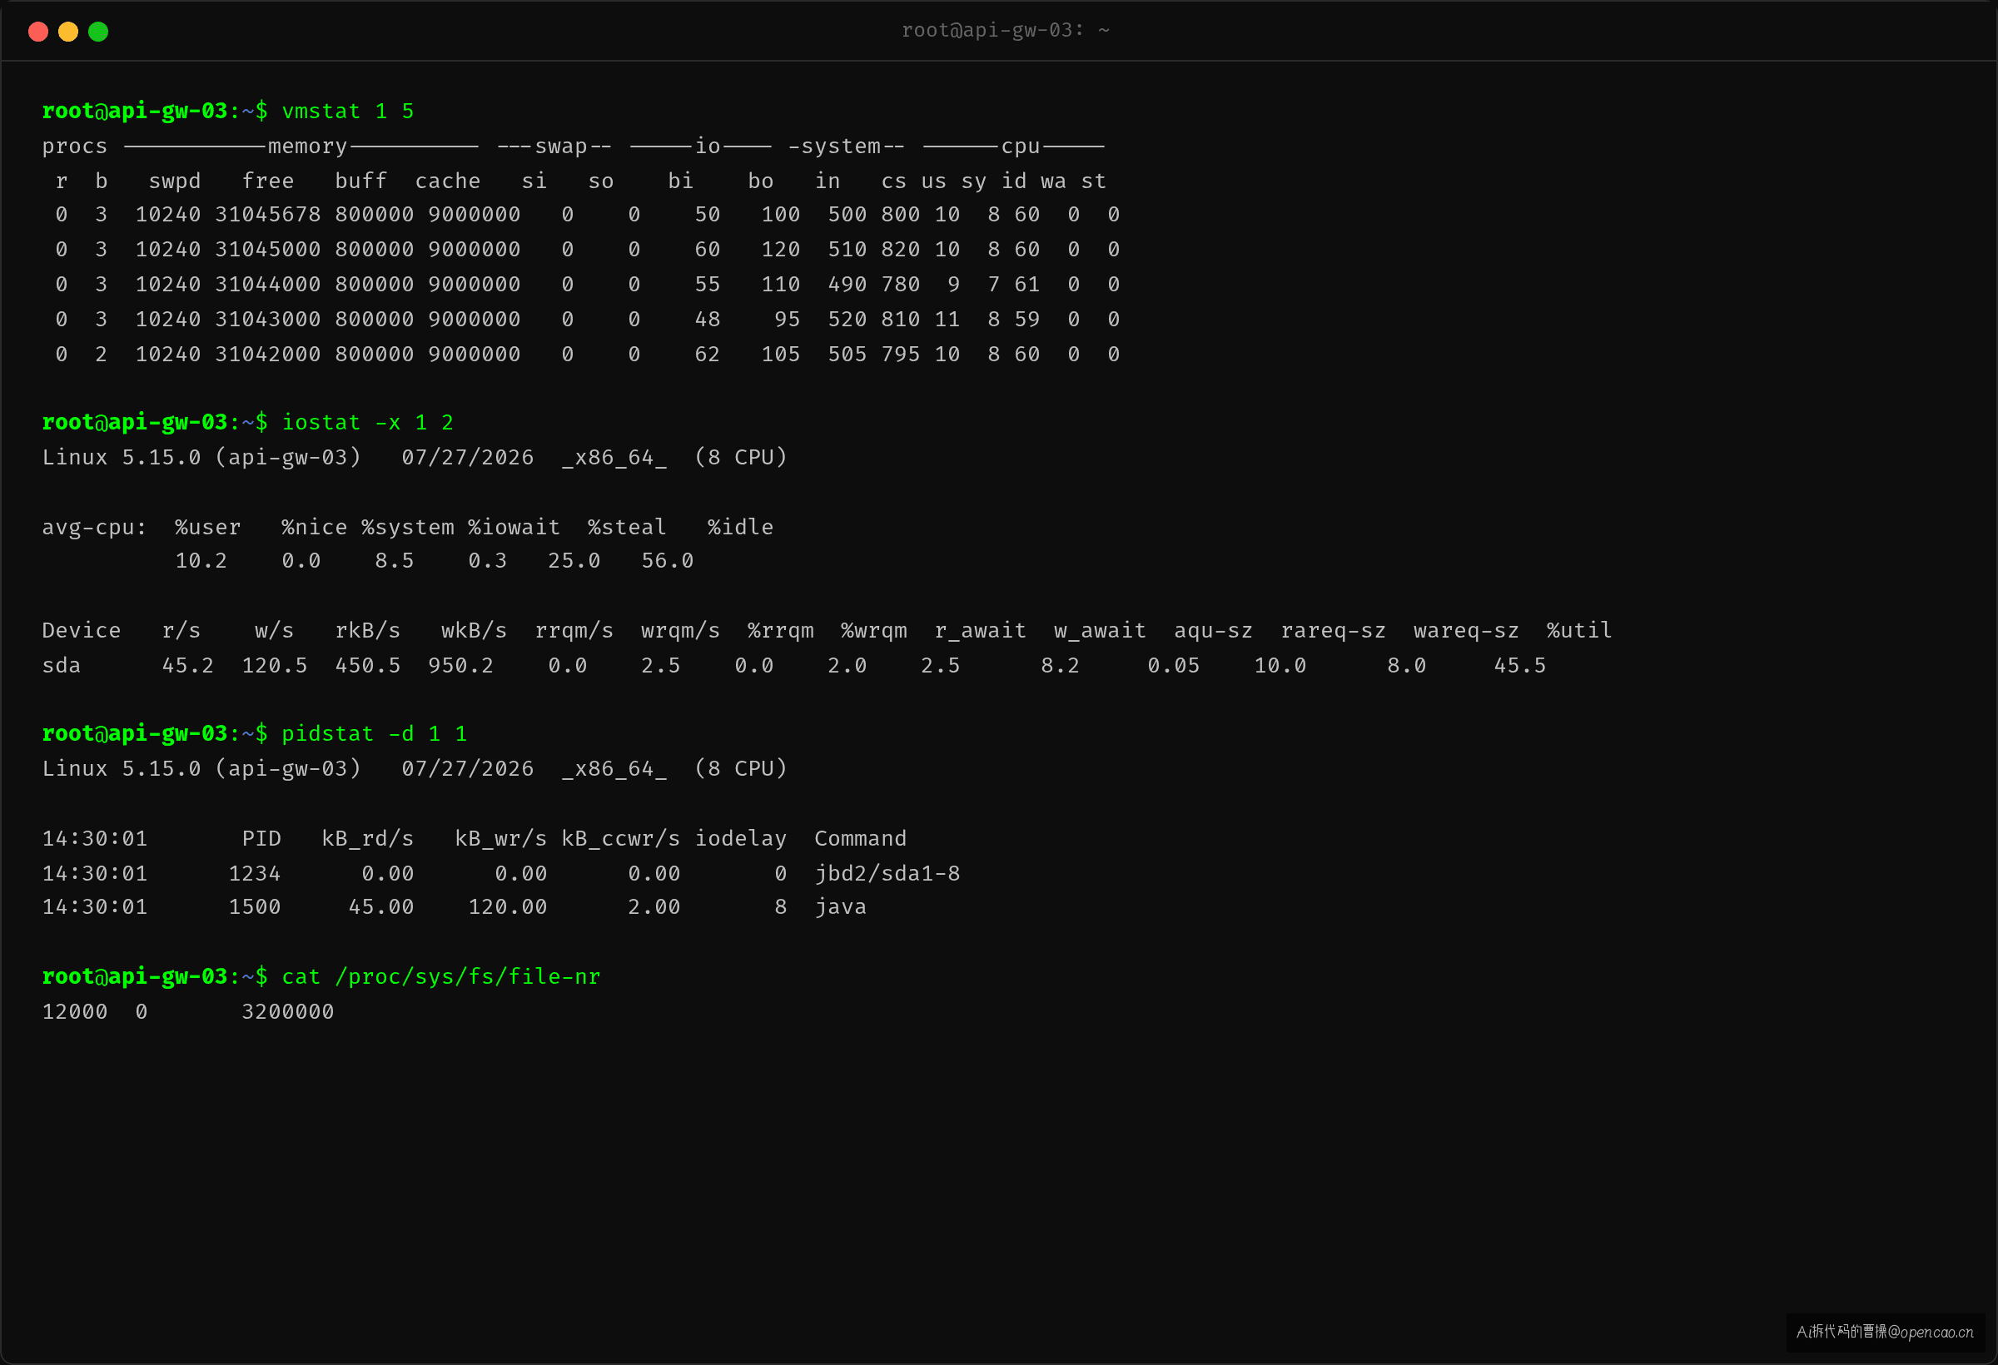
Task: Click the PID 1500 in pidstat output
Action: click(255, 907)
